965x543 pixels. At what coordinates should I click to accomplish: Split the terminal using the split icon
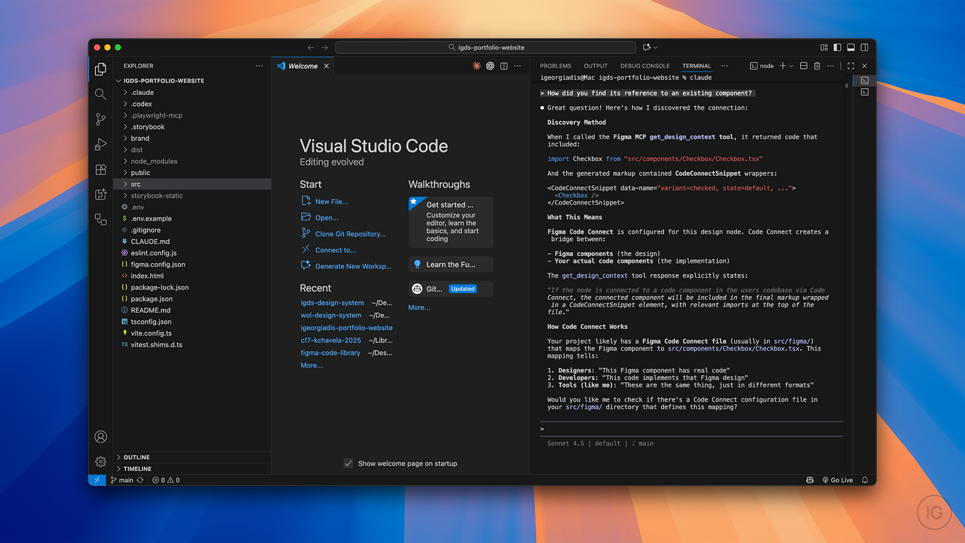pyautogui.click(x=803, y=65)
